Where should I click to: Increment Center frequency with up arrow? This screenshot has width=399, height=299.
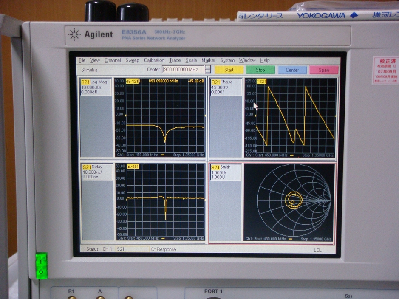(208, 68)
